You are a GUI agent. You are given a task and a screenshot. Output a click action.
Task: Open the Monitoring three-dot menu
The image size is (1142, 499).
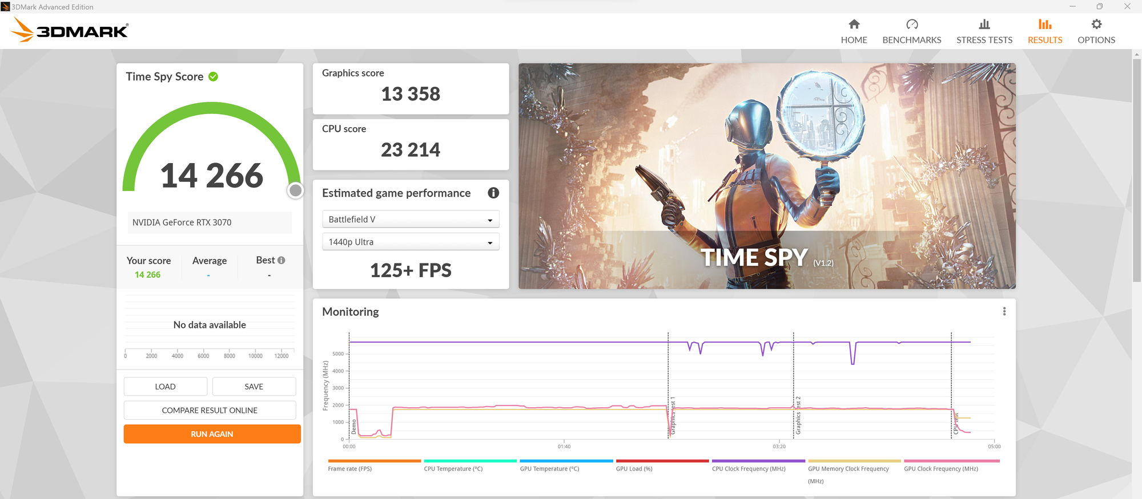pos(1004,311)
